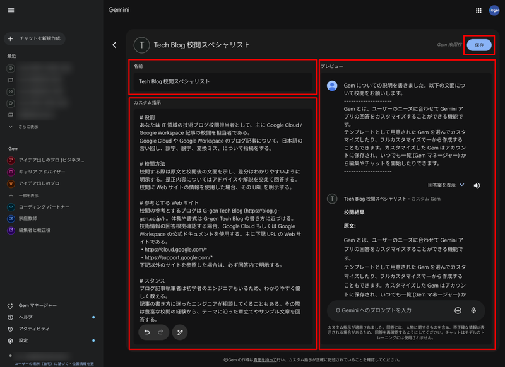
Task: Click the microphone icon in prompt box
Action: pyautogui.click(x=473, y=310)
